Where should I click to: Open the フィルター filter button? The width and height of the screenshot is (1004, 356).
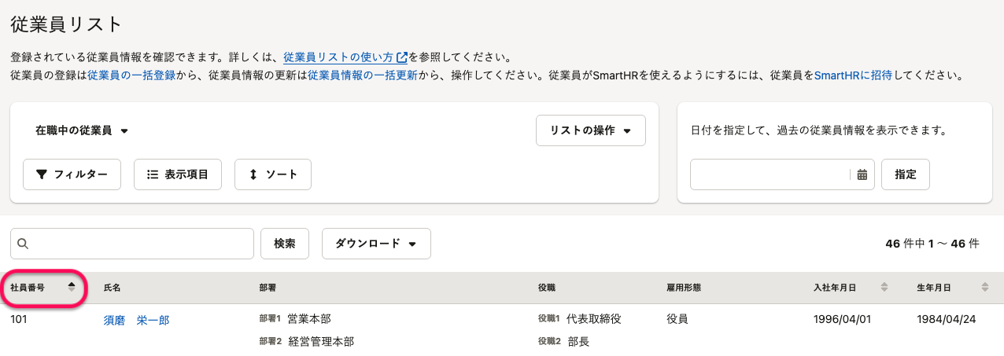(x=72, y=174)
